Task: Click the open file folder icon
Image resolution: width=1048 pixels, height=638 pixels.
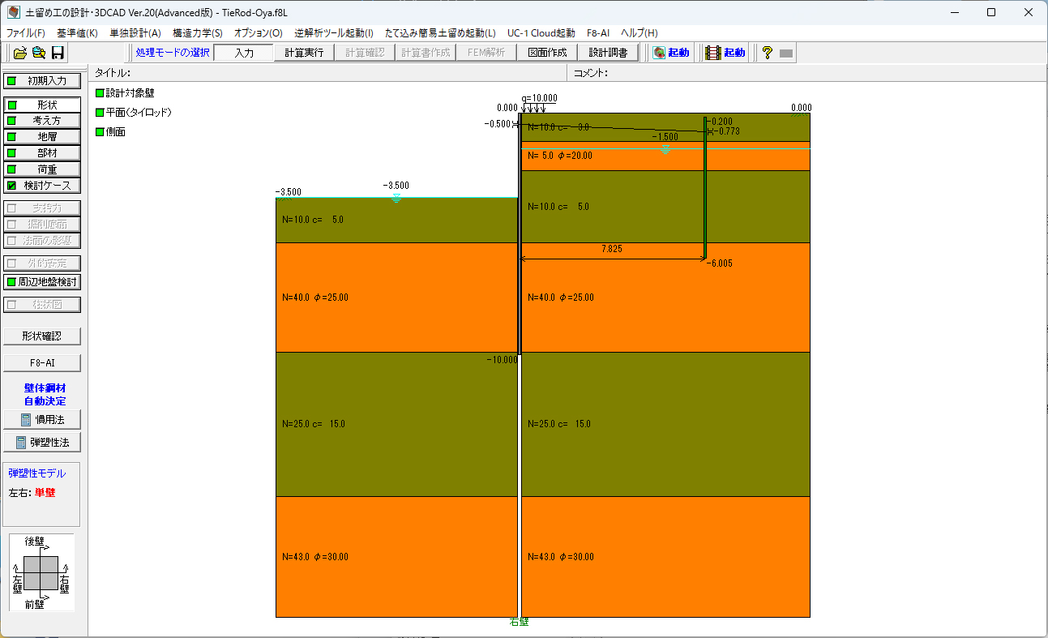Action: point(20,53)
